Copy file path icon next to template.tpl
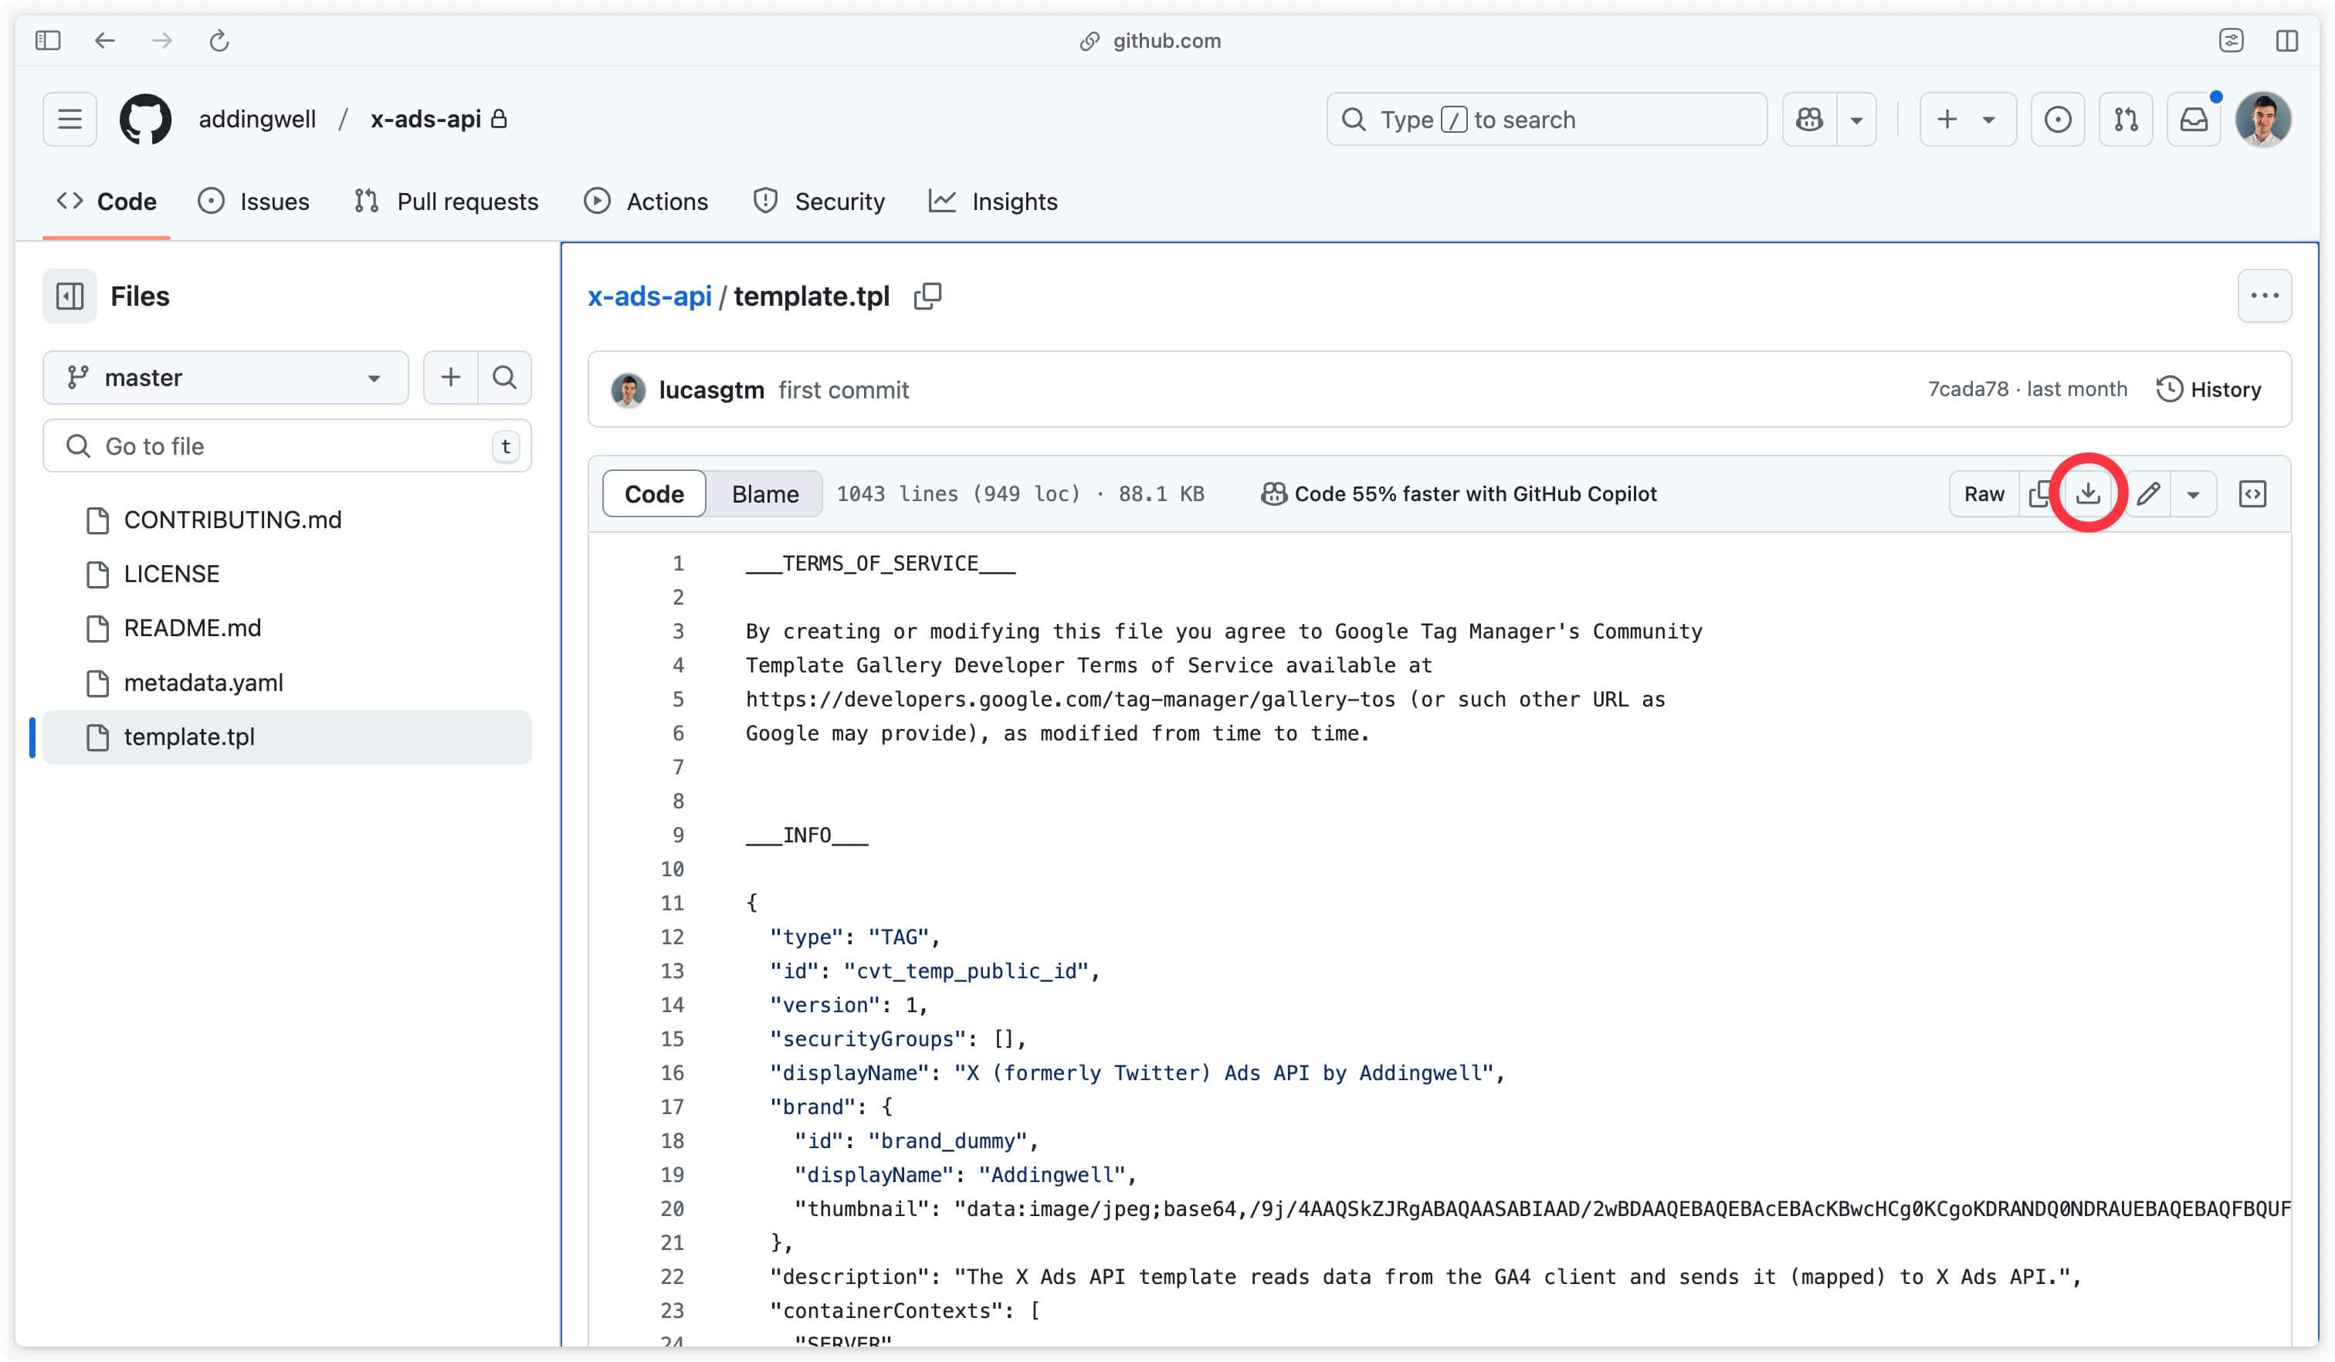 click(927, 296)
